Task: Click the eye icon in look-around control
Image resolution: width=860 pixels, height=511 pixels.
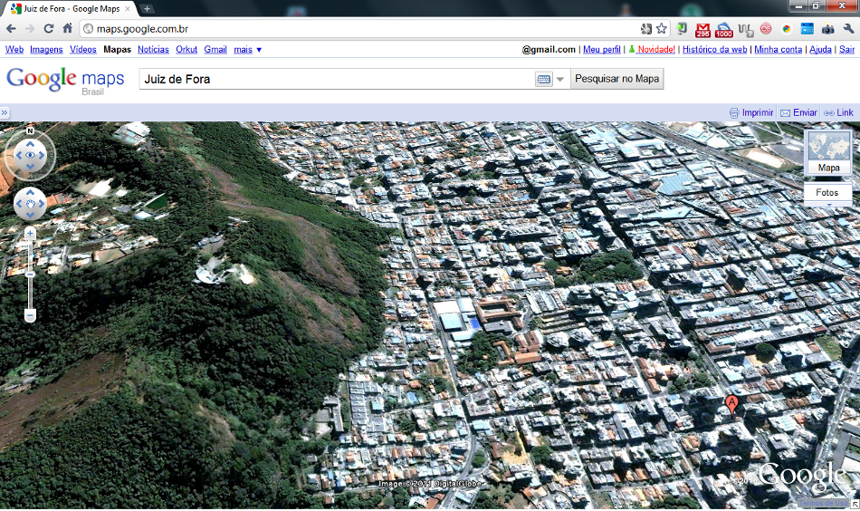Action: pos(31,156)
